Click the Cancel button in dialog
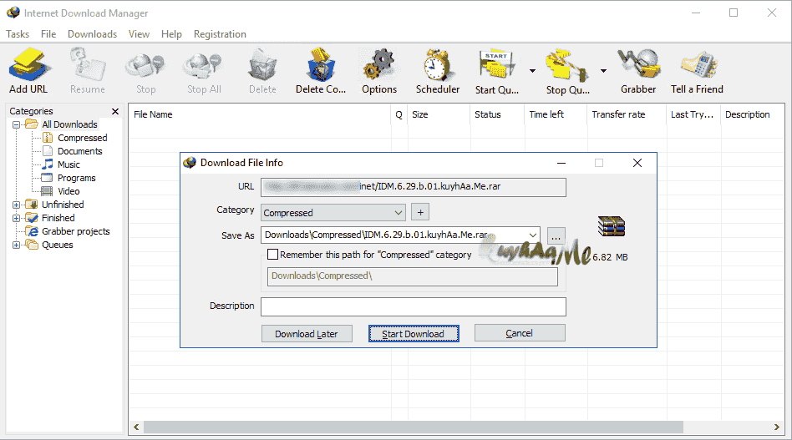Viewport: 792px width, 440px height. click(x=520, y=333)
